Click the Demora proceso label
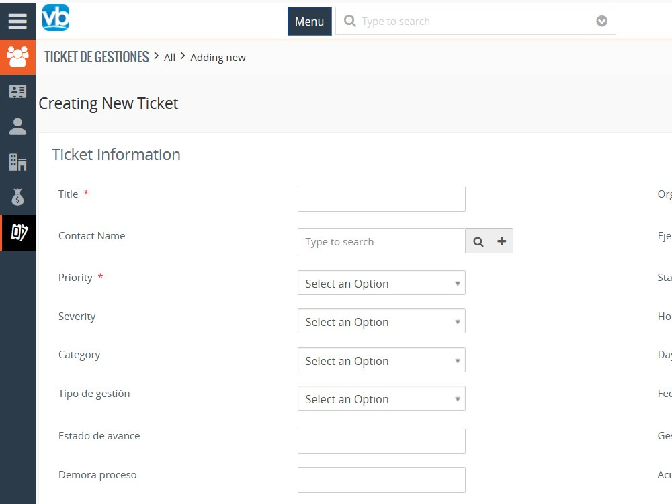Viewport: 672px width, 504px height. 97,475
